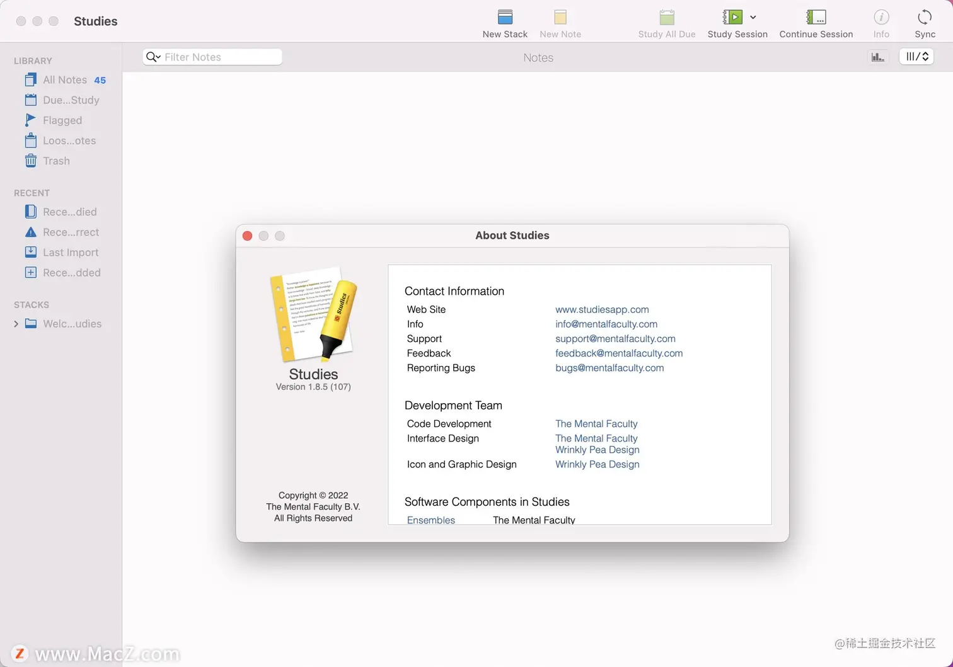Click the Study All Due icon

tap(666, 17)
